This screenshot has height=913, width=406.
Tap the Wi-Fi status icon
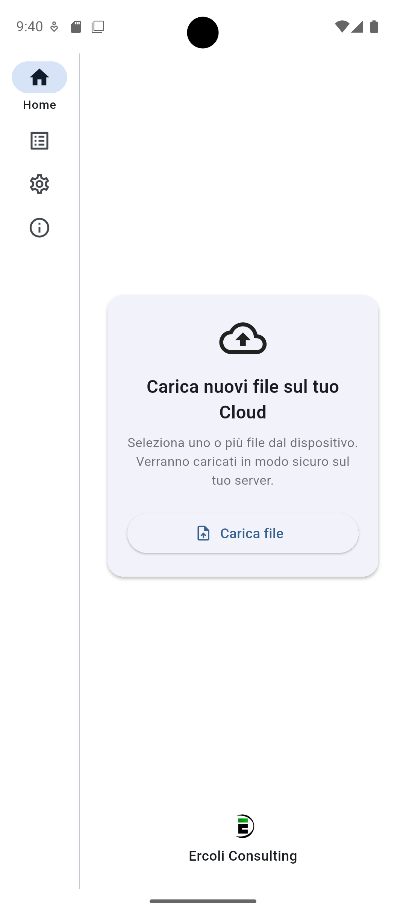342,27
